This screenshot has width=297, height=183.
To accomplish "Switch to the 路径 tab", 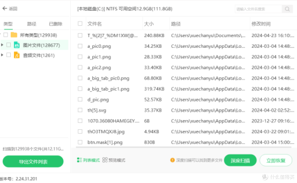I will tap(32, 24).
